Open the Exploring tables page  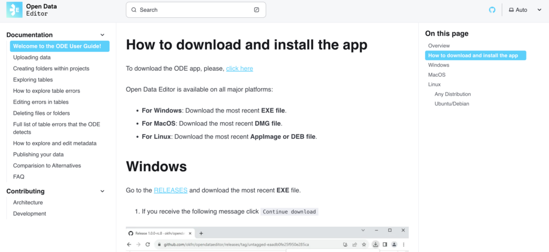[x=33, y=80]
